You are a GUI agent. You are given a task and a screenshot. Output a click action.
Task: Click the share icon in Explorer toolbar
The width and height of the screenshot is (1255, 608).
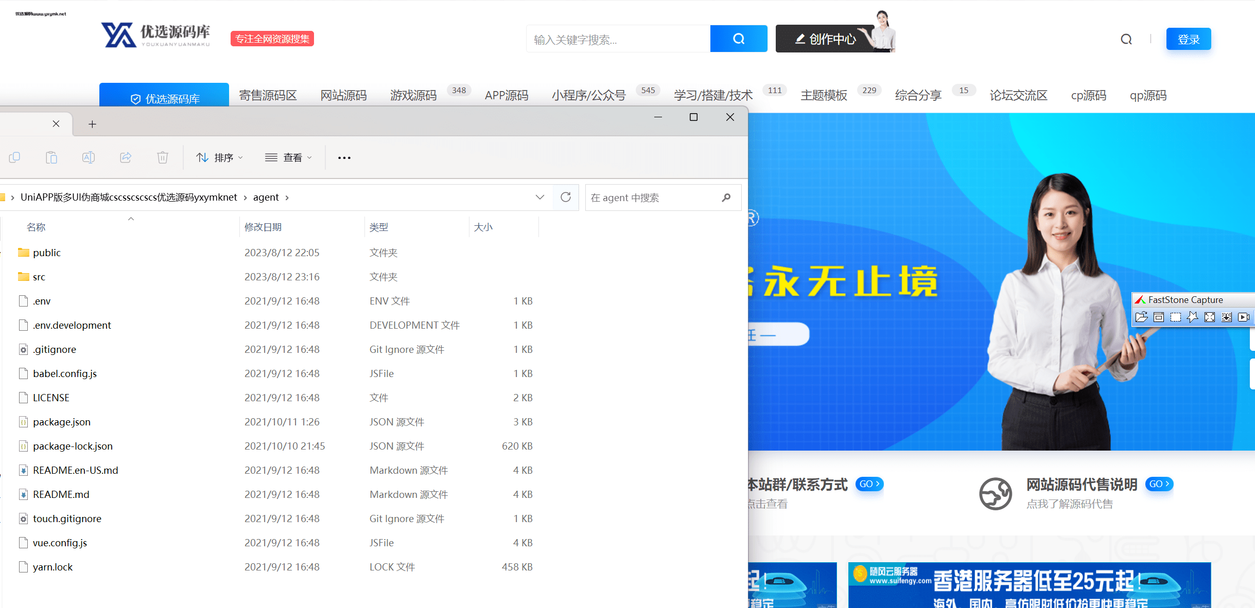(126, 157)
